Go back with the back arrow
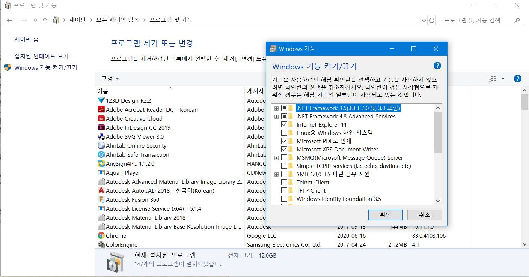 (10, 20)
